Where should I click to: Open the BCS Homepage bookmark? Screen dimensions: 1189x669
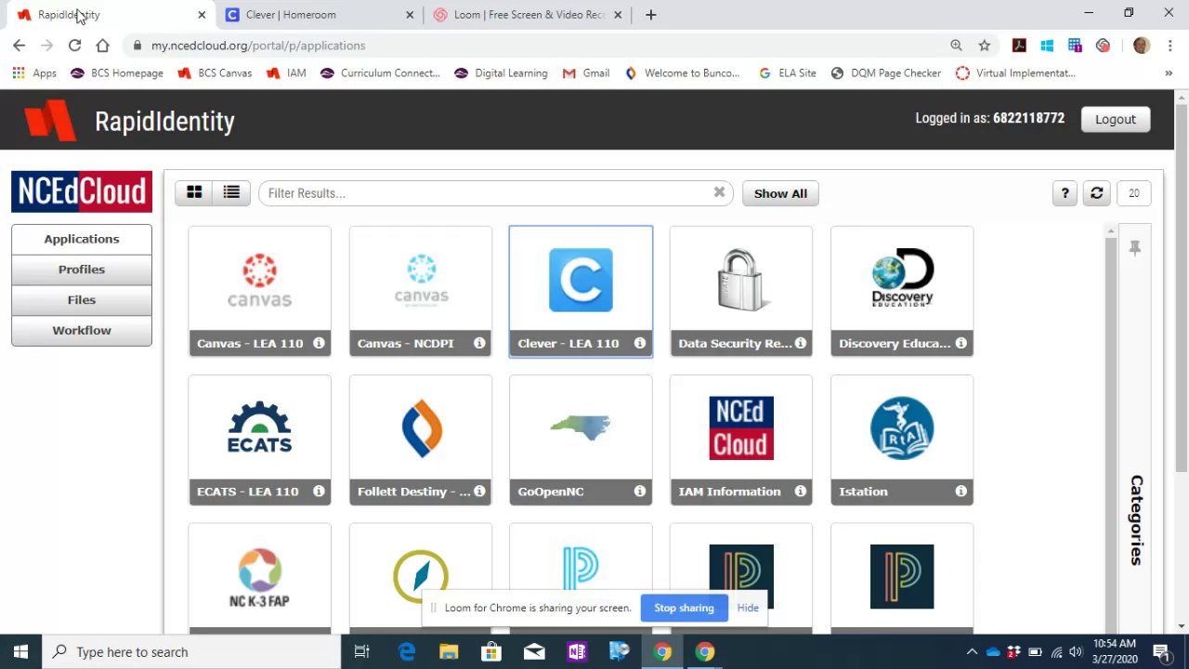[x=117, y=73]
